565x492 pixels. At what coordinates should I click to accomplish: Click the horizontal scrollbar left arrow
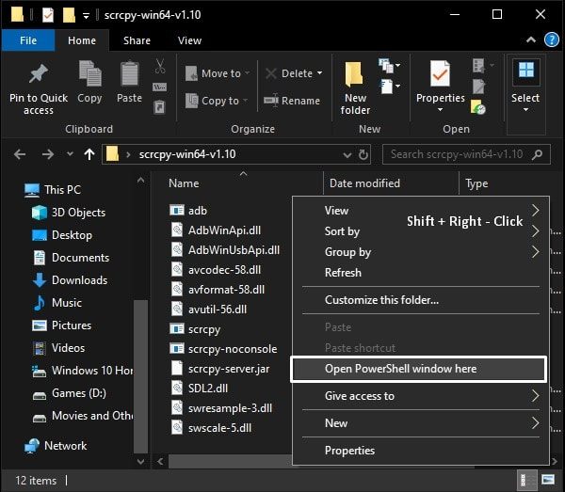(x=160, y=461)
